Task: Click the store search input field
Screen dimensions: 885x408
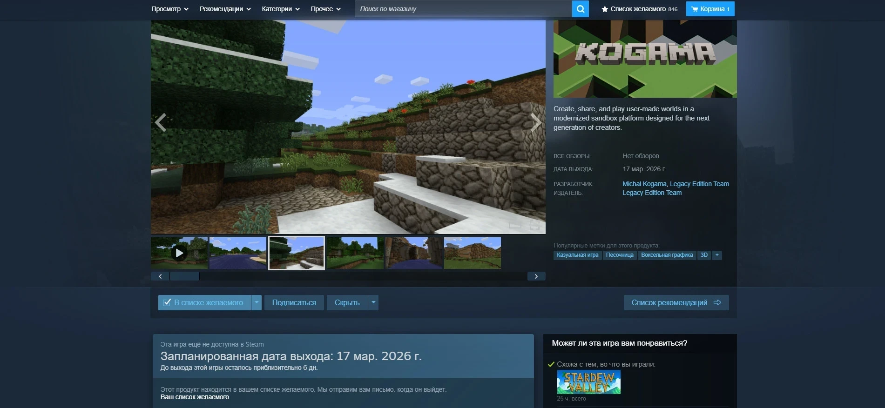Action: [463, 9]
